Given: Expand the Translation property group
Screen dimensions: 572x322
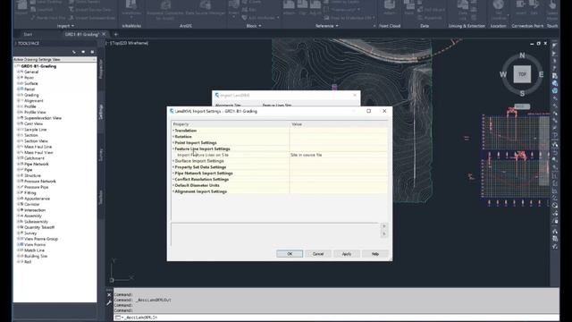Looking at the screenshot, I should point(173,131).
